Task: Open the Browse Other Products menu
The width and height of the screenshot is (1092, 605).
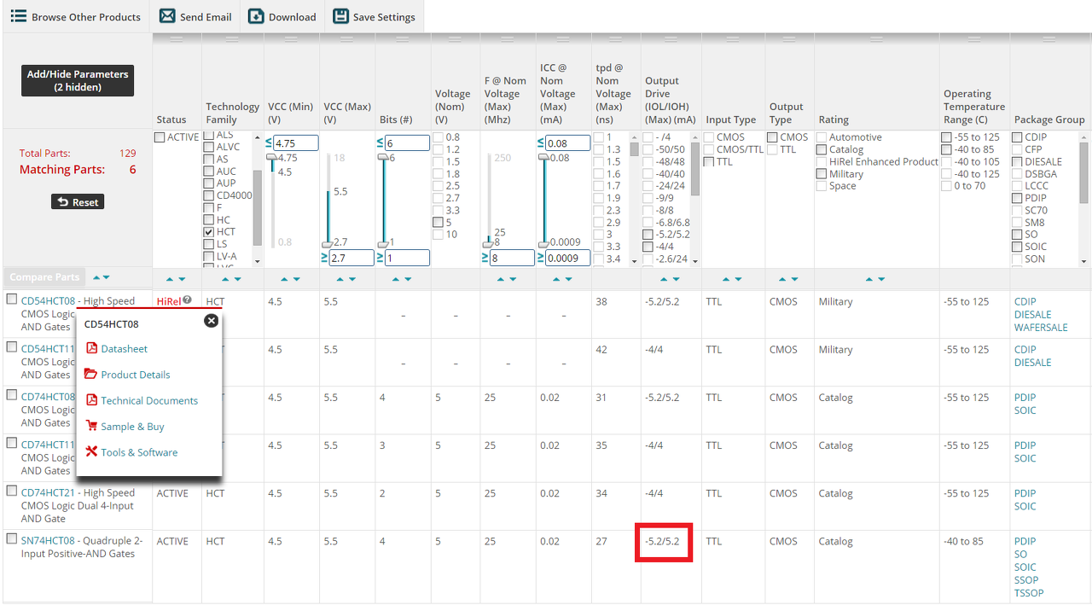Action: [x=76, y=16]
